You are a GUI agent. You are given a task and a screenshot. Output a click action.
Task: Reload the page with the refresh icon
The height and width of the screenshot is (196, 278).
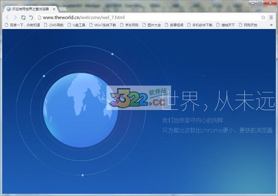click(23, 18)
